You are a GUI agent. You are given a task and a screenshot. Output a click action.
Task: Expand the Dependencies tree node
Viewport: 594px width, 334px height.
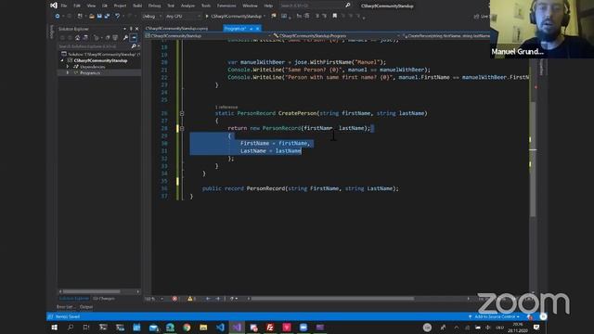(68, 67)
